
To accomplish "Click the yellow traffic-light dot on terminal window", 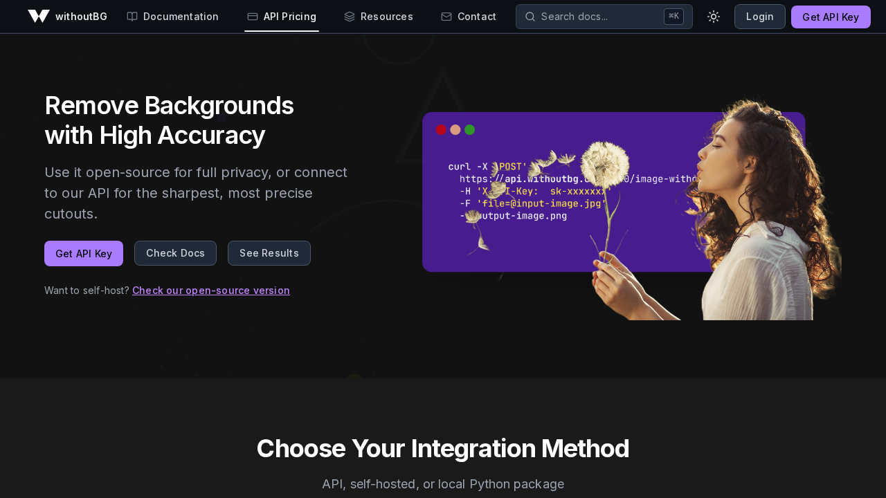I will tap(455, 129).
